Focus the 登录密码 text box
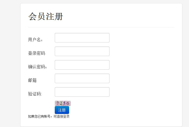The width and height of the screenshot is (189, 127). coord(82,51)
